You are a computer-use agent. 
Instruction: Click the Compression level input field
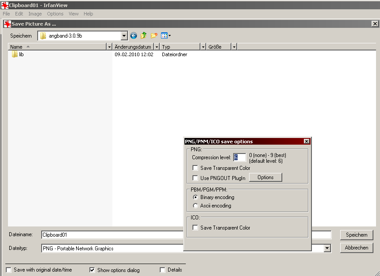(x=240, y=157)
